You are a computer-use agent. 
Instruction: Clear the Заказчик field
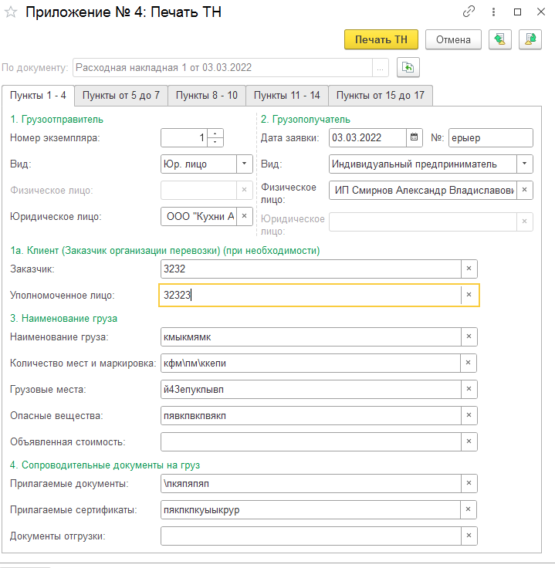tap(469, 269)
